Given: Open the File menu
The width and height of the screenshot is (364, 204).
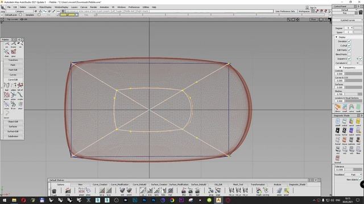Looking at the screenshot, I should pyautogui.click(x=9, y=7).
